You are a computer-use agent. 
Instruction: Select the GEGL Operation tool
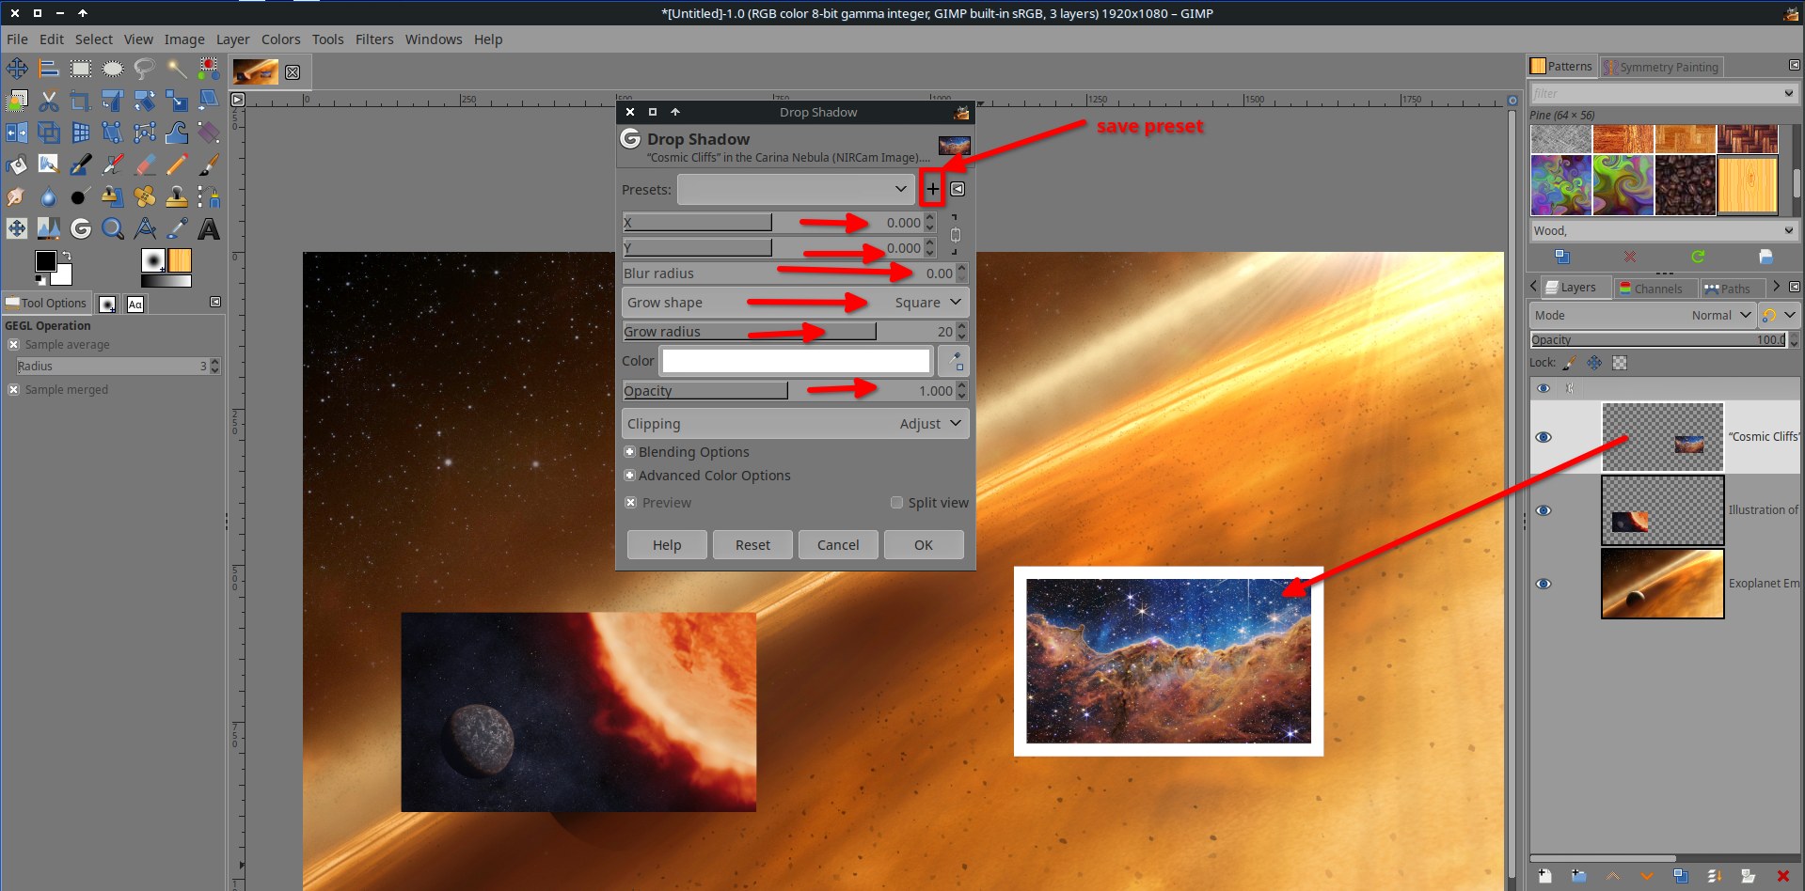[81, 228]
